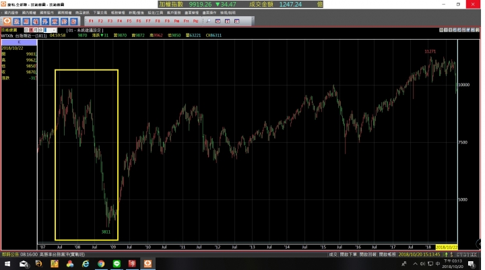Click the F5 shortcut toolbar button
485x270 pixels.
[x=129, y=21]
